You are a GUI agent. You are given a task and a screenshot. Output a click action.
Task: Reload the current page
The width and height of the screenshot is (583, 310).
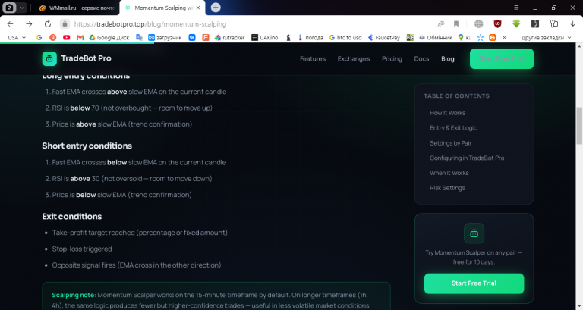(x=48, y=24)
